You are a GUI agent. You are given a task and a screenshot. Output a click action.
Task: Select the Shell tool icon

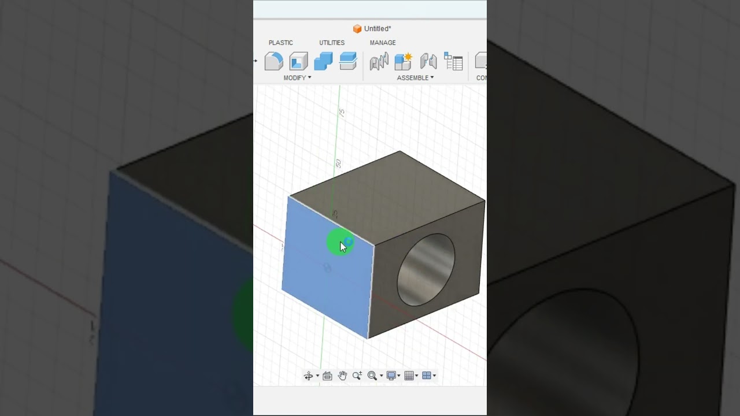(x=298, y=61)
